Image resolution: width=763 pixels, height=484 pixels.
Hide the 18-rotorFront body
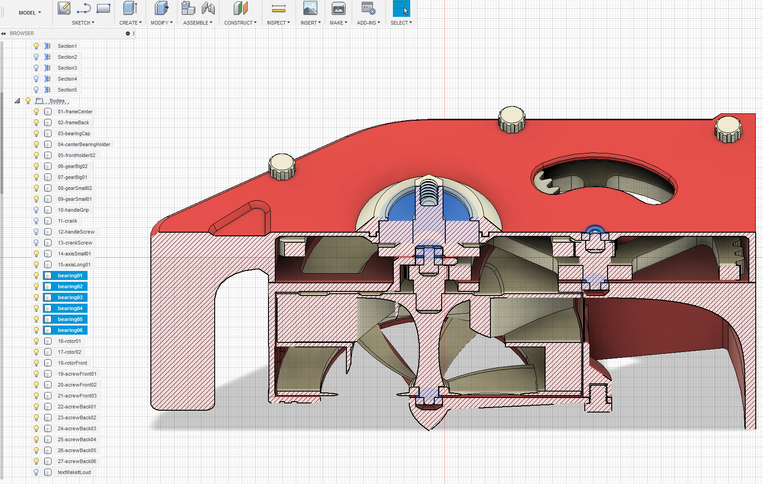click(36, 363)
